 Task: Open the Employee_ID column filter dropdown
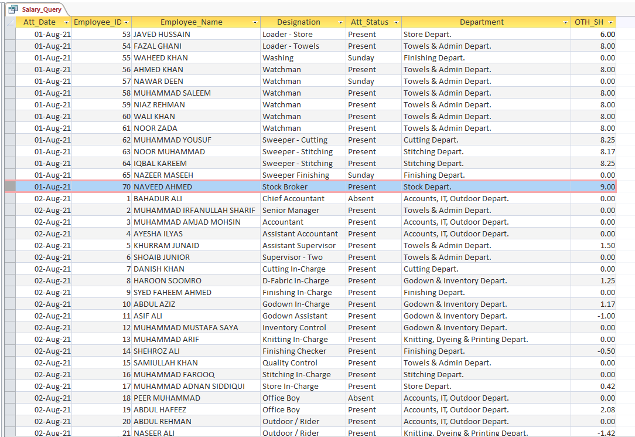(x=127, y=22)
